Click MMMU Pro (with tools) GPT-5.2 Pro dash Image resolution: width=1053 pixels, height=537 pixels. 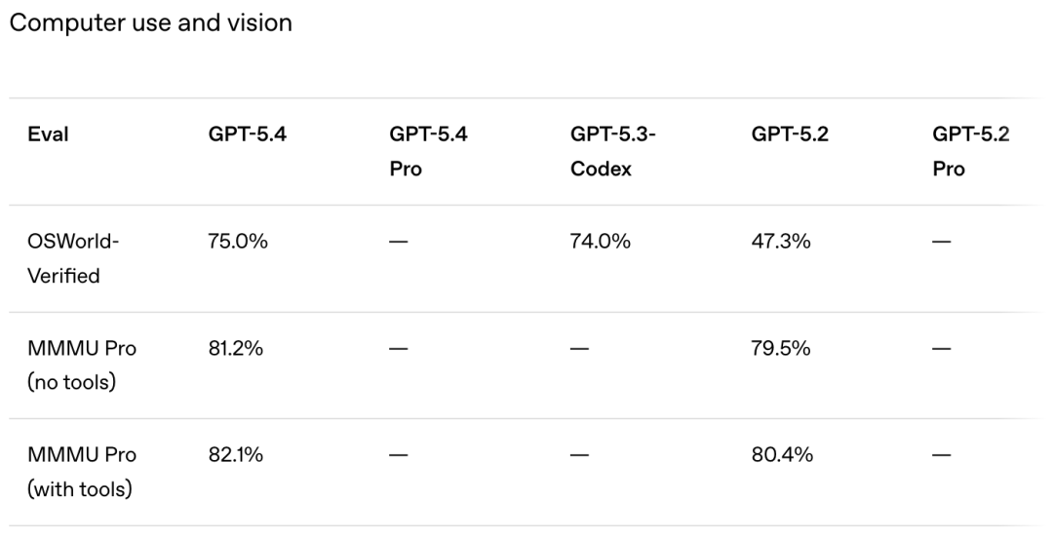(943, 456)
